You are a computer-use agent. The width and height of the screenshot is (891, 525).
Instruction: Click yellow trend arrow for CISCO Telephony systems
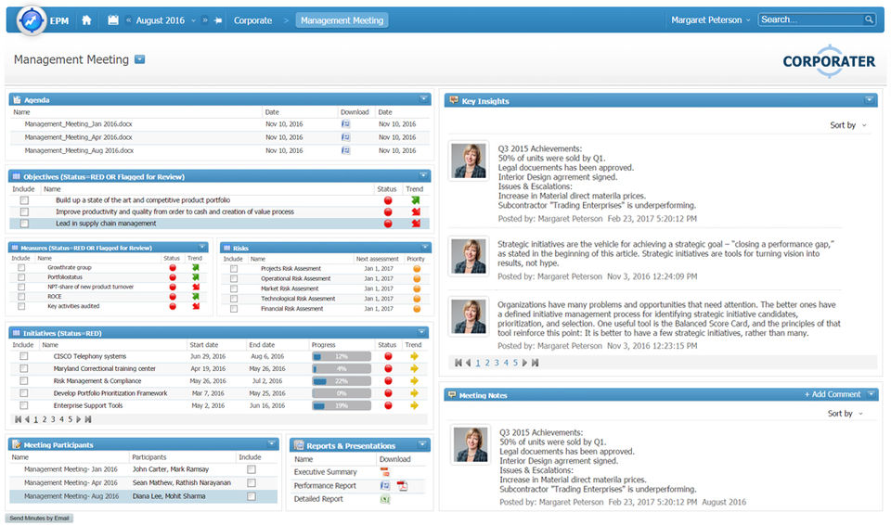(x=414, y=356)
